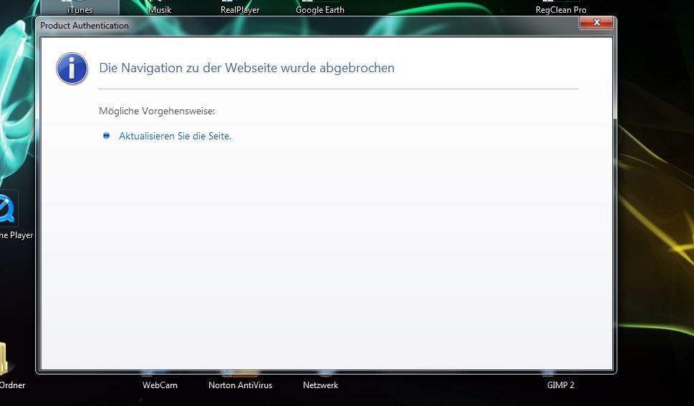
Task: Select the Google Earth desktop shortcut
Action: (x=320, y=9)
